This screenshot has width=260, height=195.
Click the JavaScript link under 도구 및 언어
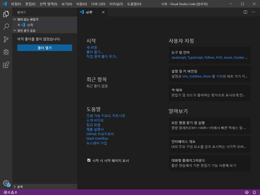[x=178, y=58]
